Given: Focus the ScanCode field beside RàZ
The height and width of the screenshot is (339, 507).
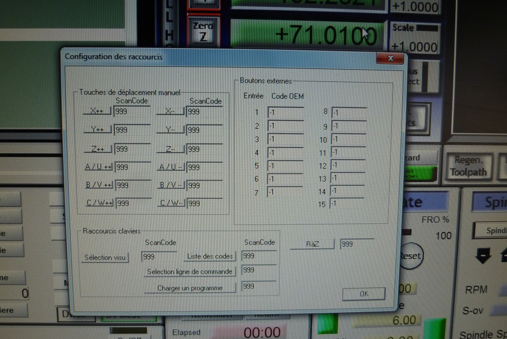Looking at the screenshot, I should pos(357,244).
